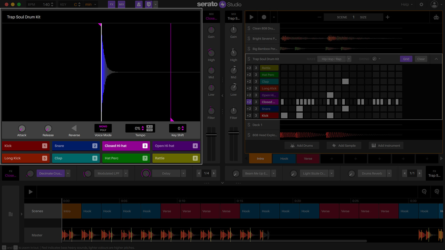
Task: Trigger the Snare pad 2
Action: click(76, 146)
